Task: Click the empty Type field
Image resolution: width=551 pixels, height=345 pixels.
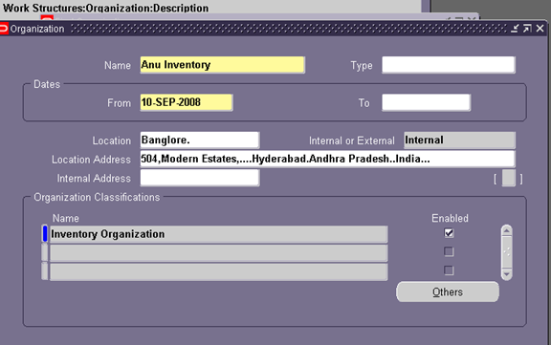Action: pos(449,65)
